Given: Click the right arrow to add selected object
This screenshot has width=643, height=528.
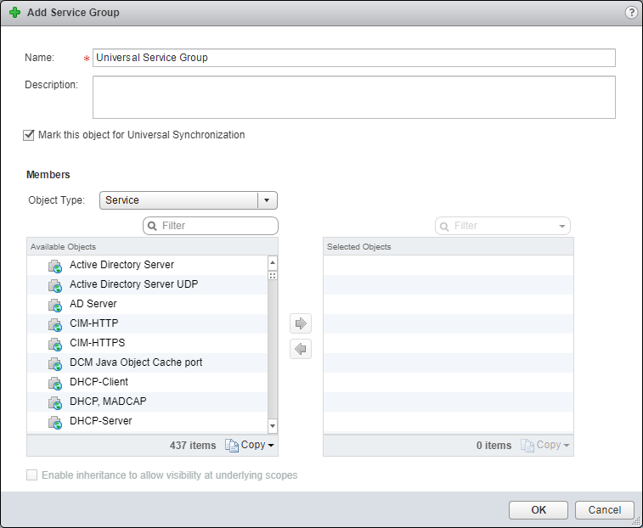Looking at the screenshot, I should point(301,323).
